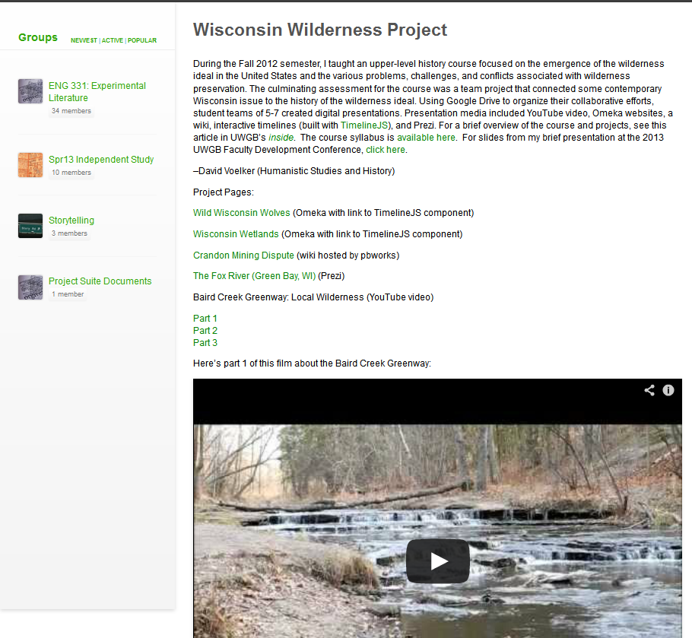Sort groups by Popular
This screenshot has height=638, width=692.
click(142, 40)
